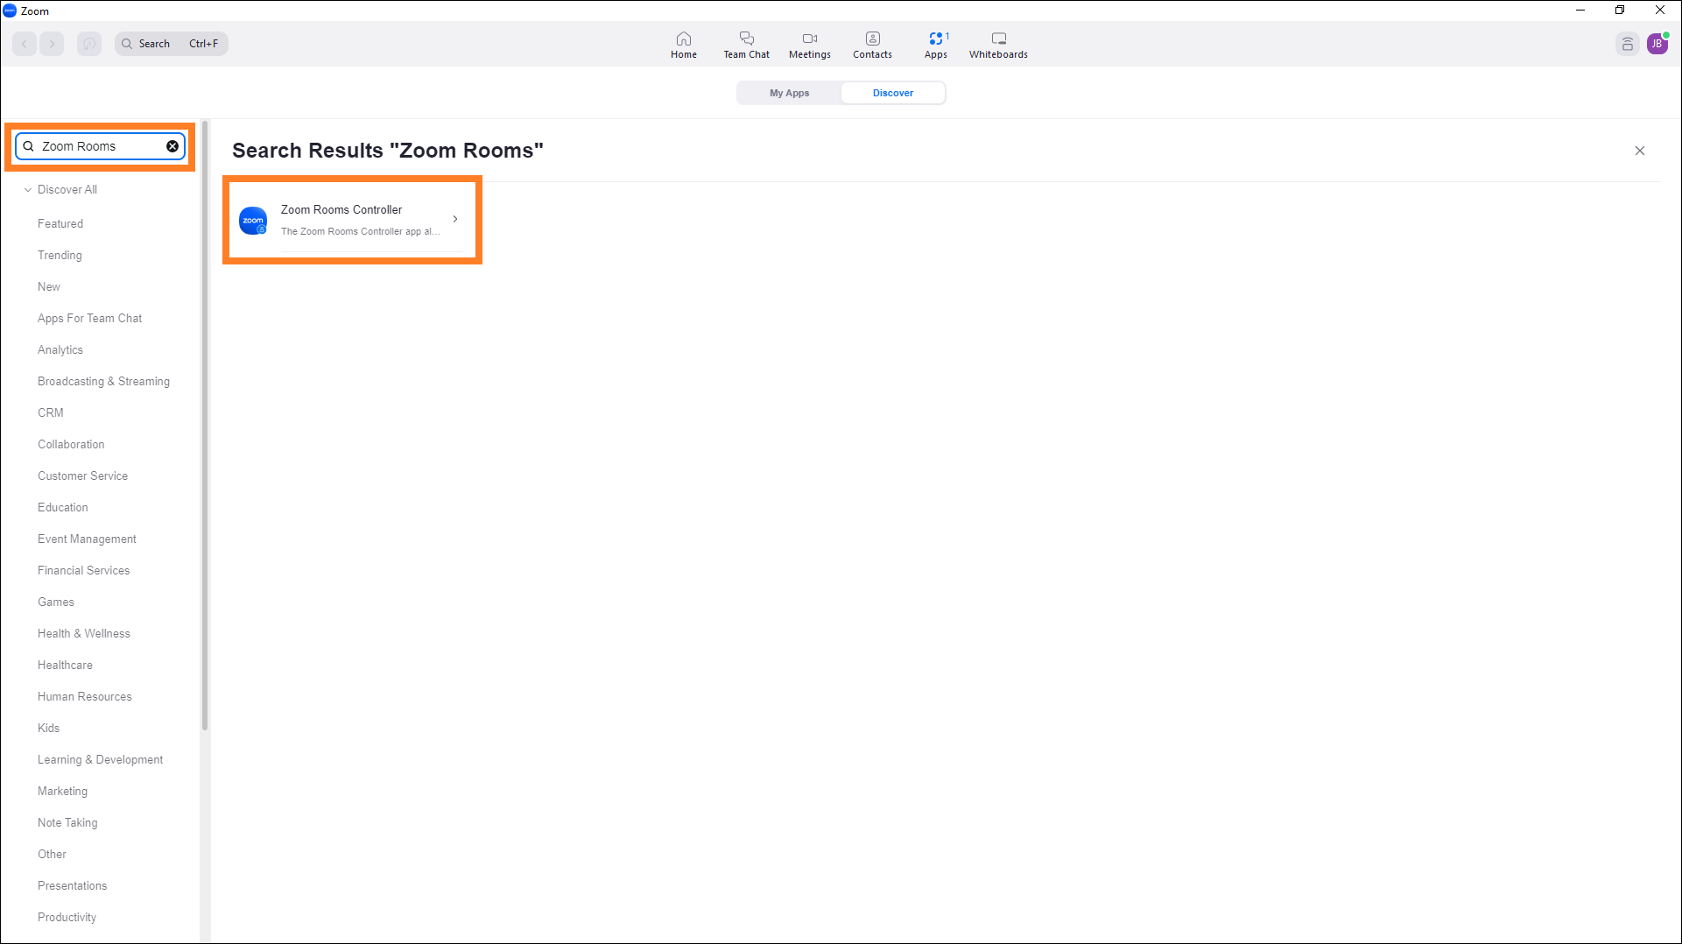Switch to the My Apps tab

click(789, 93)
